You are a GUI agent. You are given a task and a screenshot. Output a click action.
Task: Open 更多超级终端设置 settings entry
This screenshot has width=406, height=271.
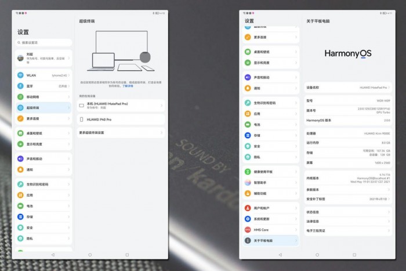click(x=121, y=133)
